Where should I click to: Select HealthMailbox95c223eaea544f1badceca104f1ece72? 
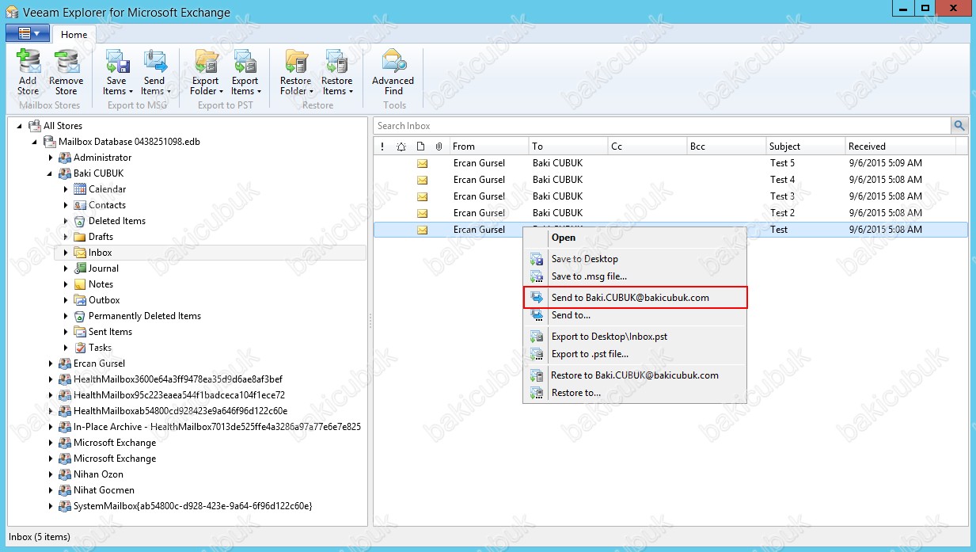179,395
